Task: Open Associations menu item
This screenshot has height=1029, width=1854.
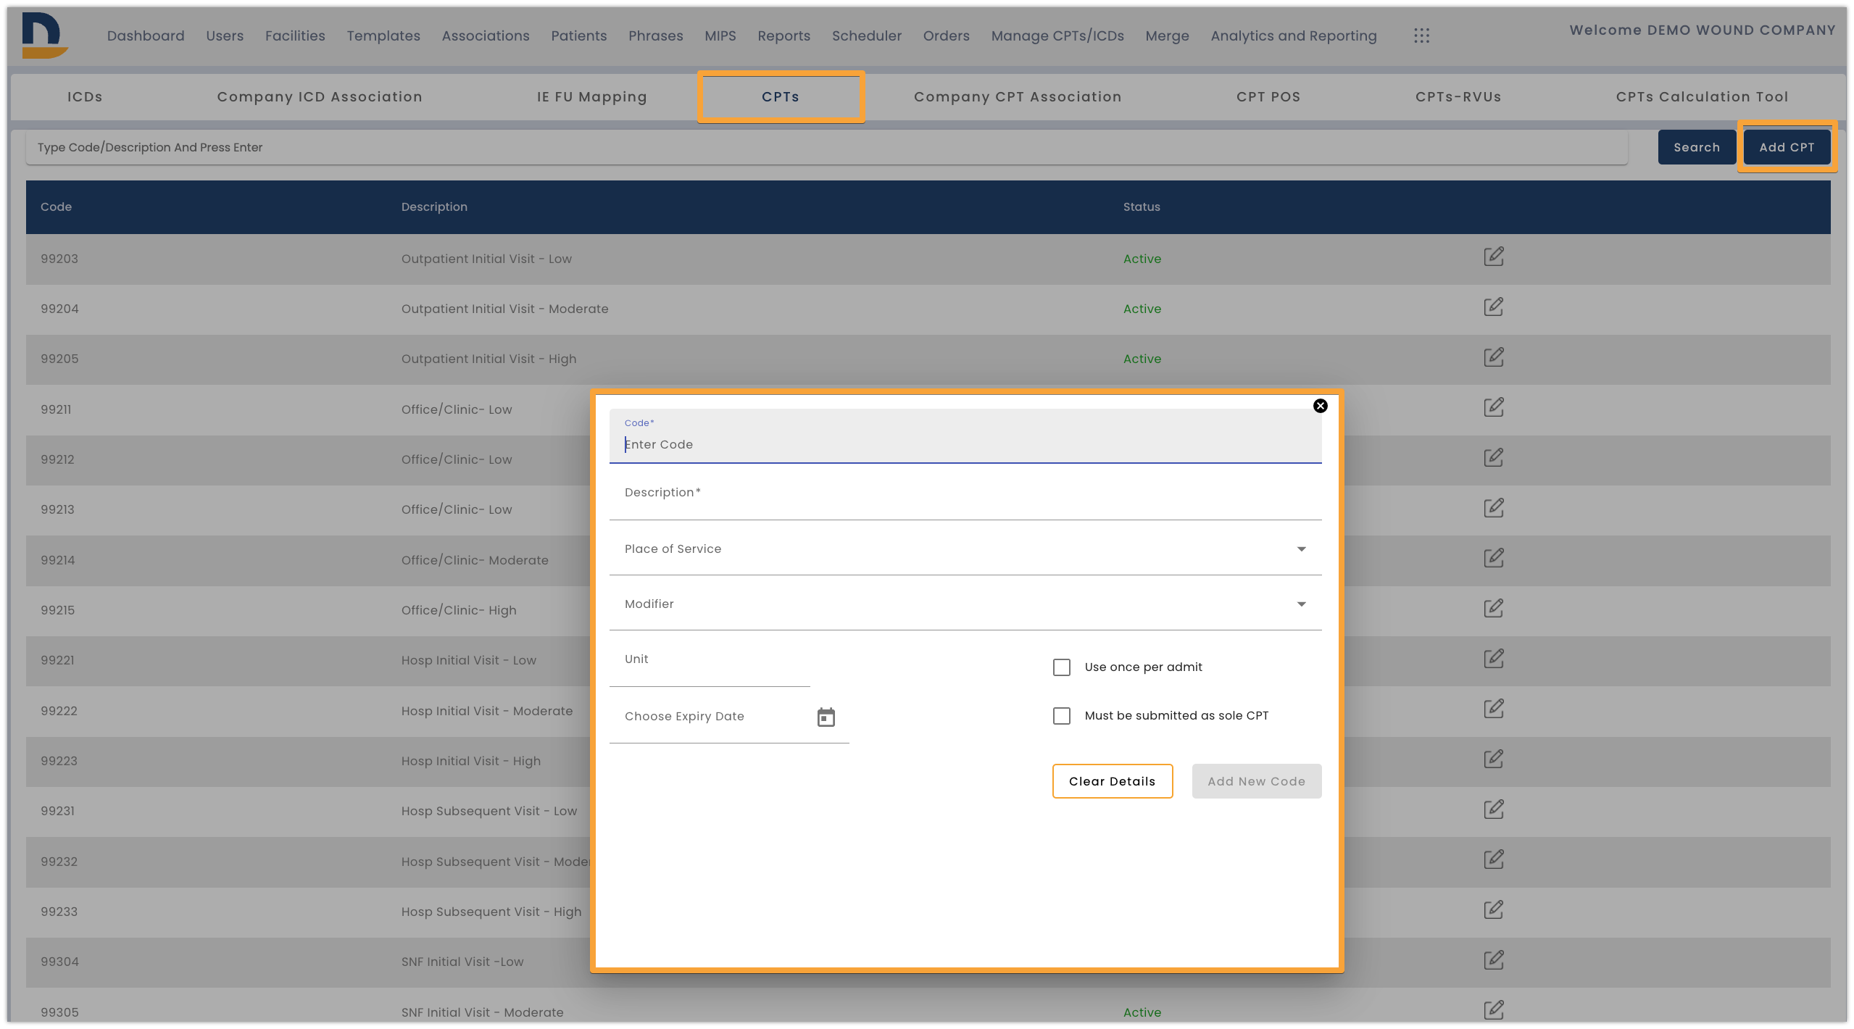Action: [486, 36]
